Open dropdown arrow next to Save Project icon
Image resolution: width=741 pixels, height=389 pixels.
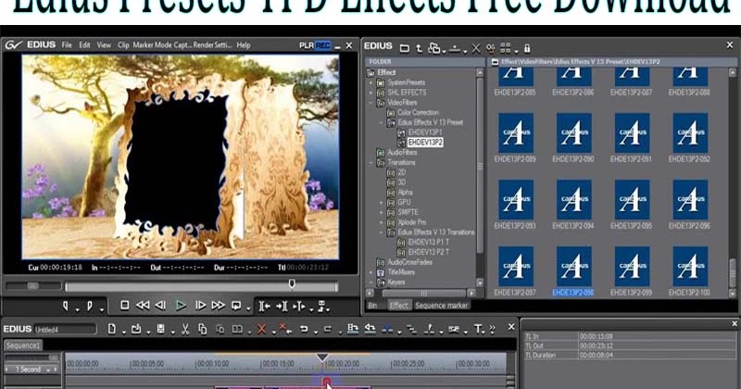(172, 332)
